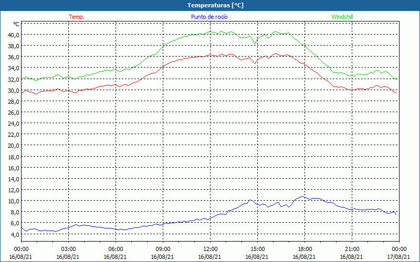This screenshot has height=262, width=420.
Task: Click the 22,0 y-axis value
Action: click(14, 135)
